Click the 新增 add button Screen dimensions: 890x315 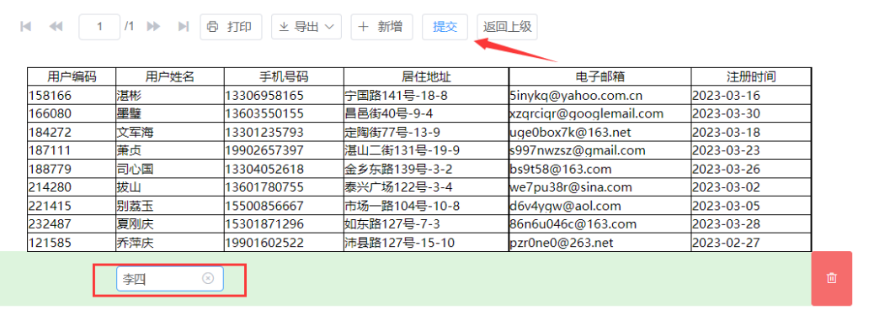point(381,27)
